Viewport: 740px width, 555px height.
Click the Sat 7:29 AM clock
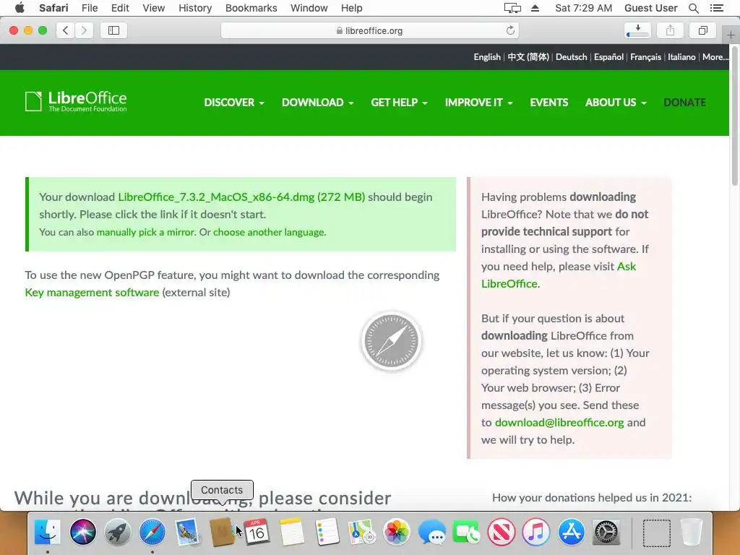(x=583, y=8)
